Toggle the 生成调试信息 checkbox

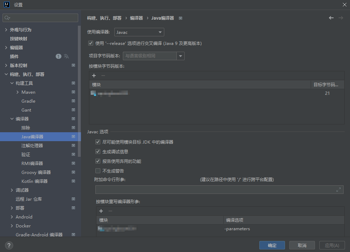pyautogui.click(x=98, y=151)
